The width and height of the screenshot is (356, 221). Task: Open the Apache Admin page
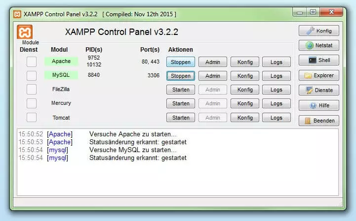click(213, 62)
